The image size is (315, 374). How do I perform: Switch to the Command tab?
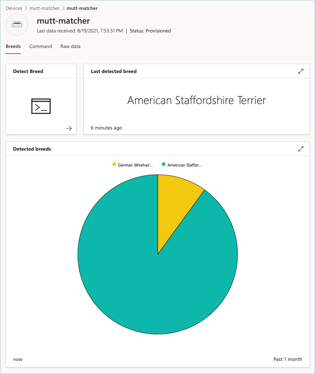41,46
